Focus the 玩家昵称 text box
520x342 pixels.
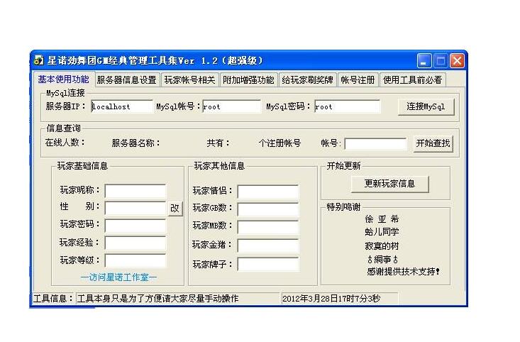pos(135,191)
